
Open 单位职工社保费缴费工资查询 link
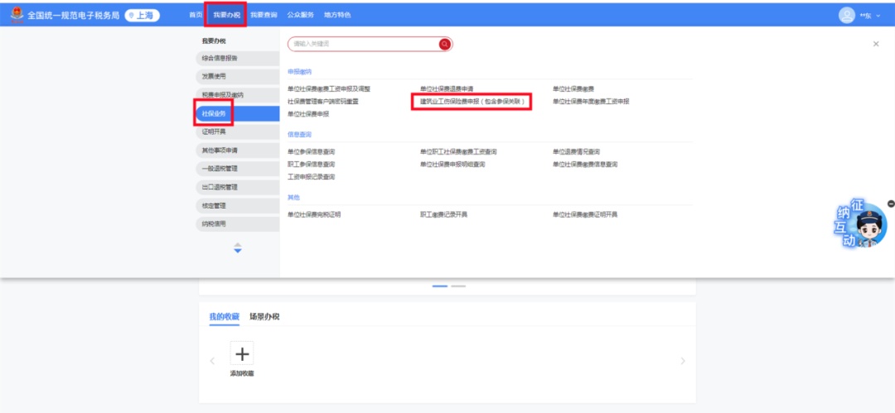tap(458, 151)
